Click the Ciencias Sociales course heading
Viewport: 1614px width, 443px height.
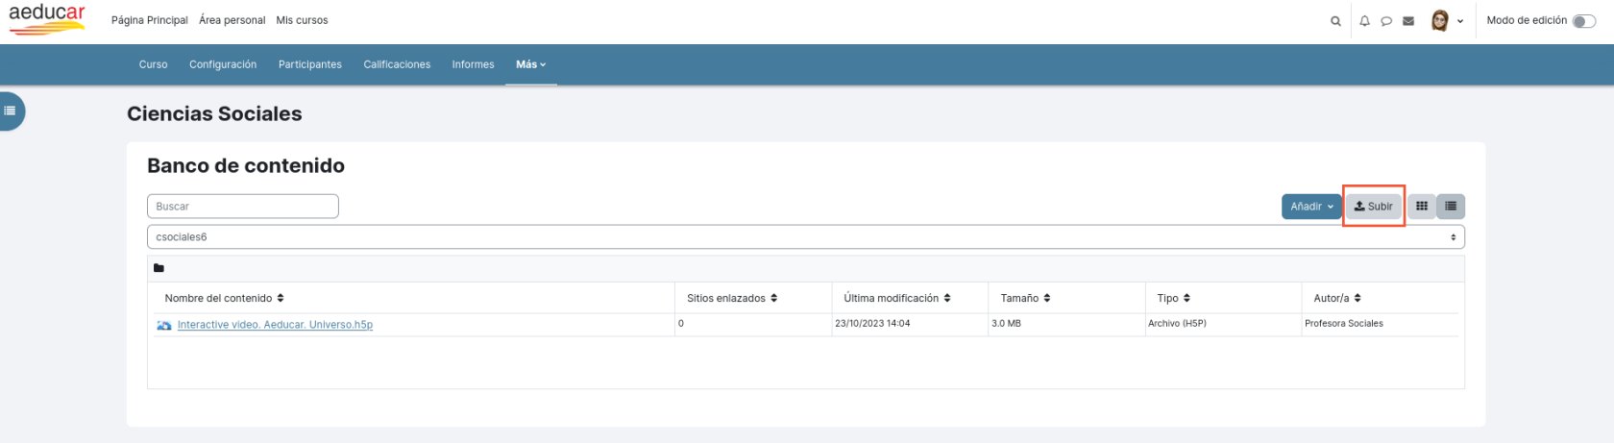click(x=214, y=113)
